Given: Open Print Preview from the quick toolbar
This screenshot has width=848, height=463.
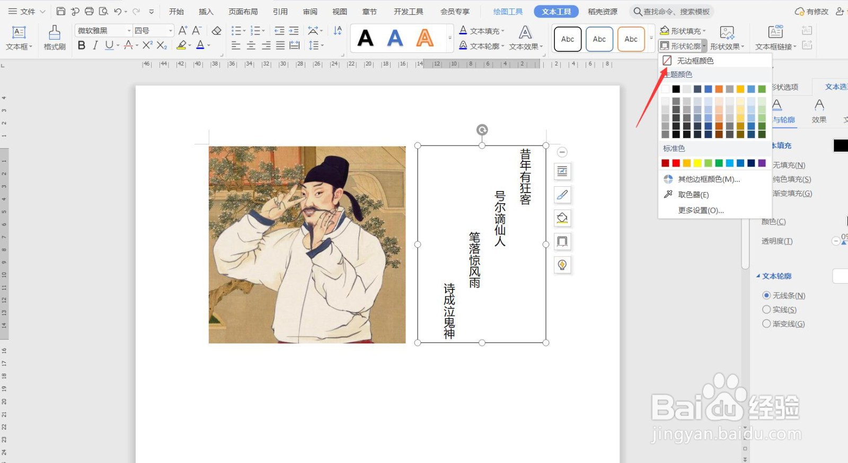Looking at the screenshot, I should (103, 11).
